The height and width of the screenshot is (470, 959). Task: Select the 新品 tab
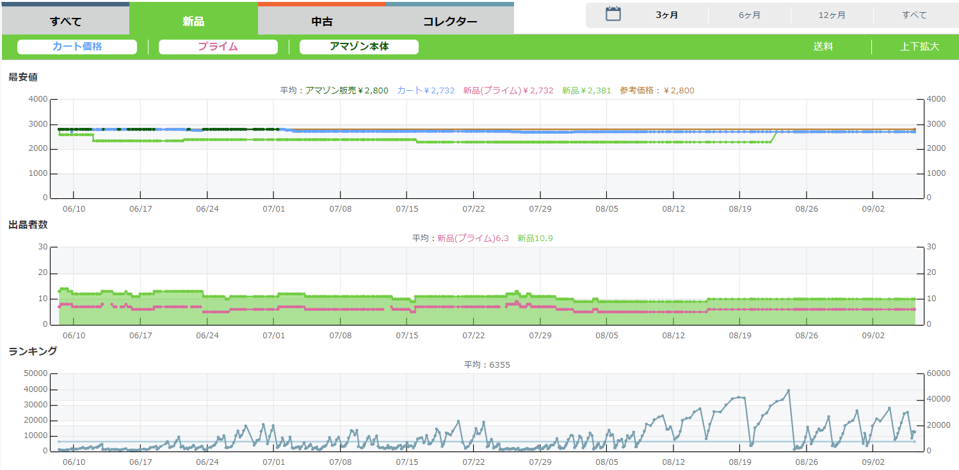[x=193, y=21]
